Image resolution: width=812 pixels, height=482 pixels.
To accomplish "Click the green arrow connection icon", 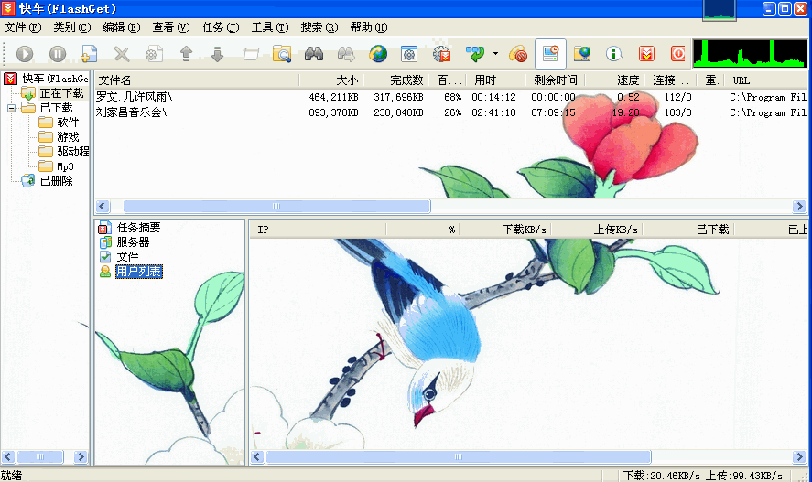I will (475, 54).
